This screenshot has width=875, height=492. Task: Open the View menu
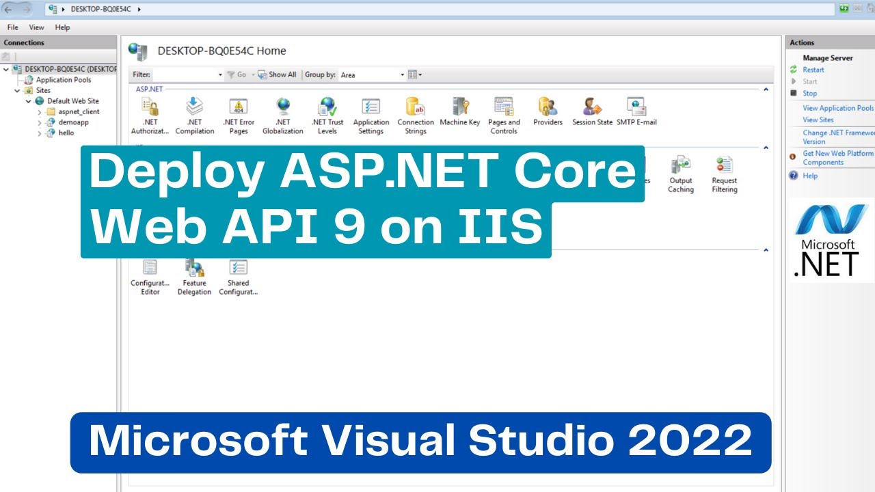tap(36, 27)
